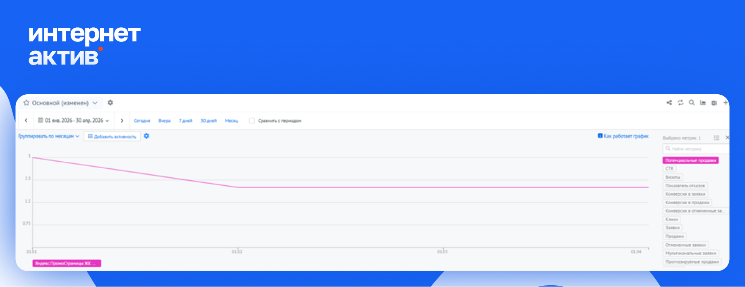Expand the Основной (изменен) dashboard dropdown
745x287 pixels.
coord(95,103)
